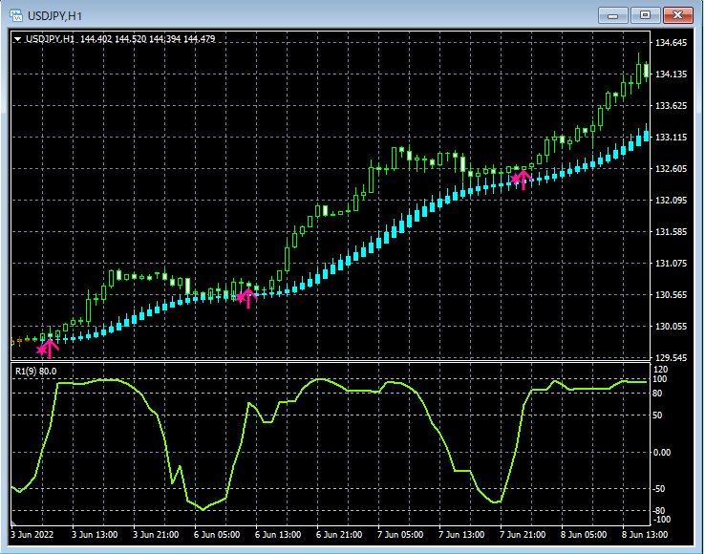Click the 8 Jun 13:00 time label
Screen dimensions: 705x554
(x=645, y=535)
